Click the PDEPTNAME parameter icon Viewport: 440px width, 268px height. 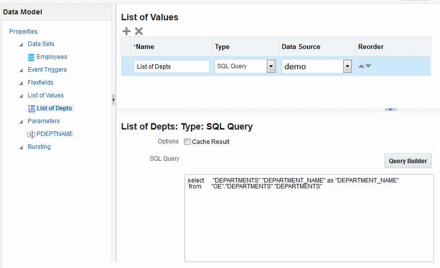click(x=32, y=134)
